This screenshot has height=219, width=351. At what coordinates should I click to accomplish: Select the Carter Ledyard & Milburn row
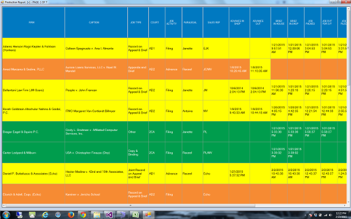(x=174, y=153)
